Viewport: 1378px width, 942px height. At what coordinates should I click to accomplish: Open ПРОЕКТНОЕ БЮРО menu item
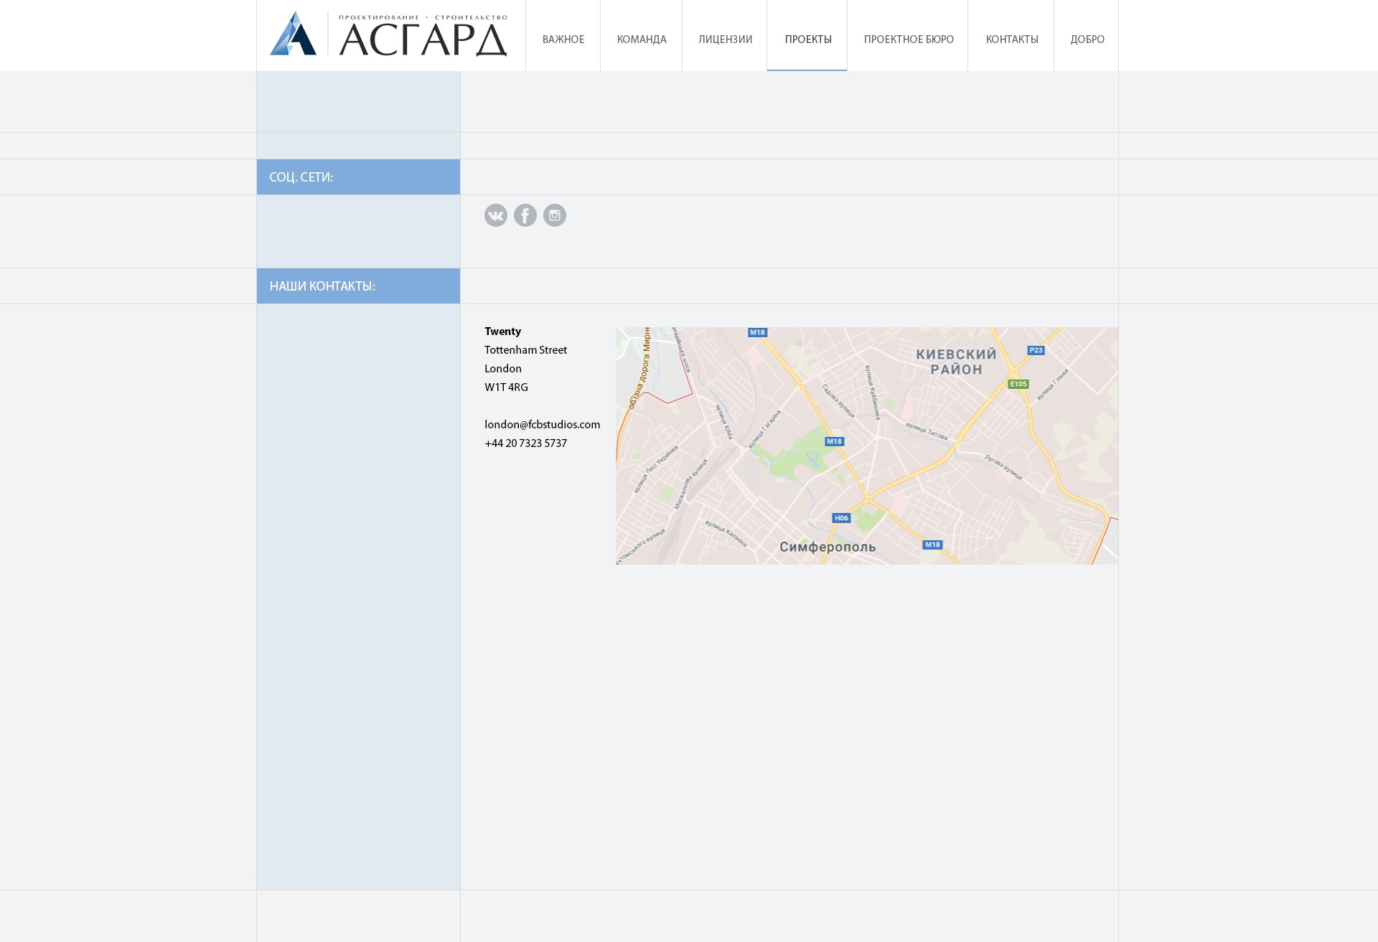pos(908,39)
